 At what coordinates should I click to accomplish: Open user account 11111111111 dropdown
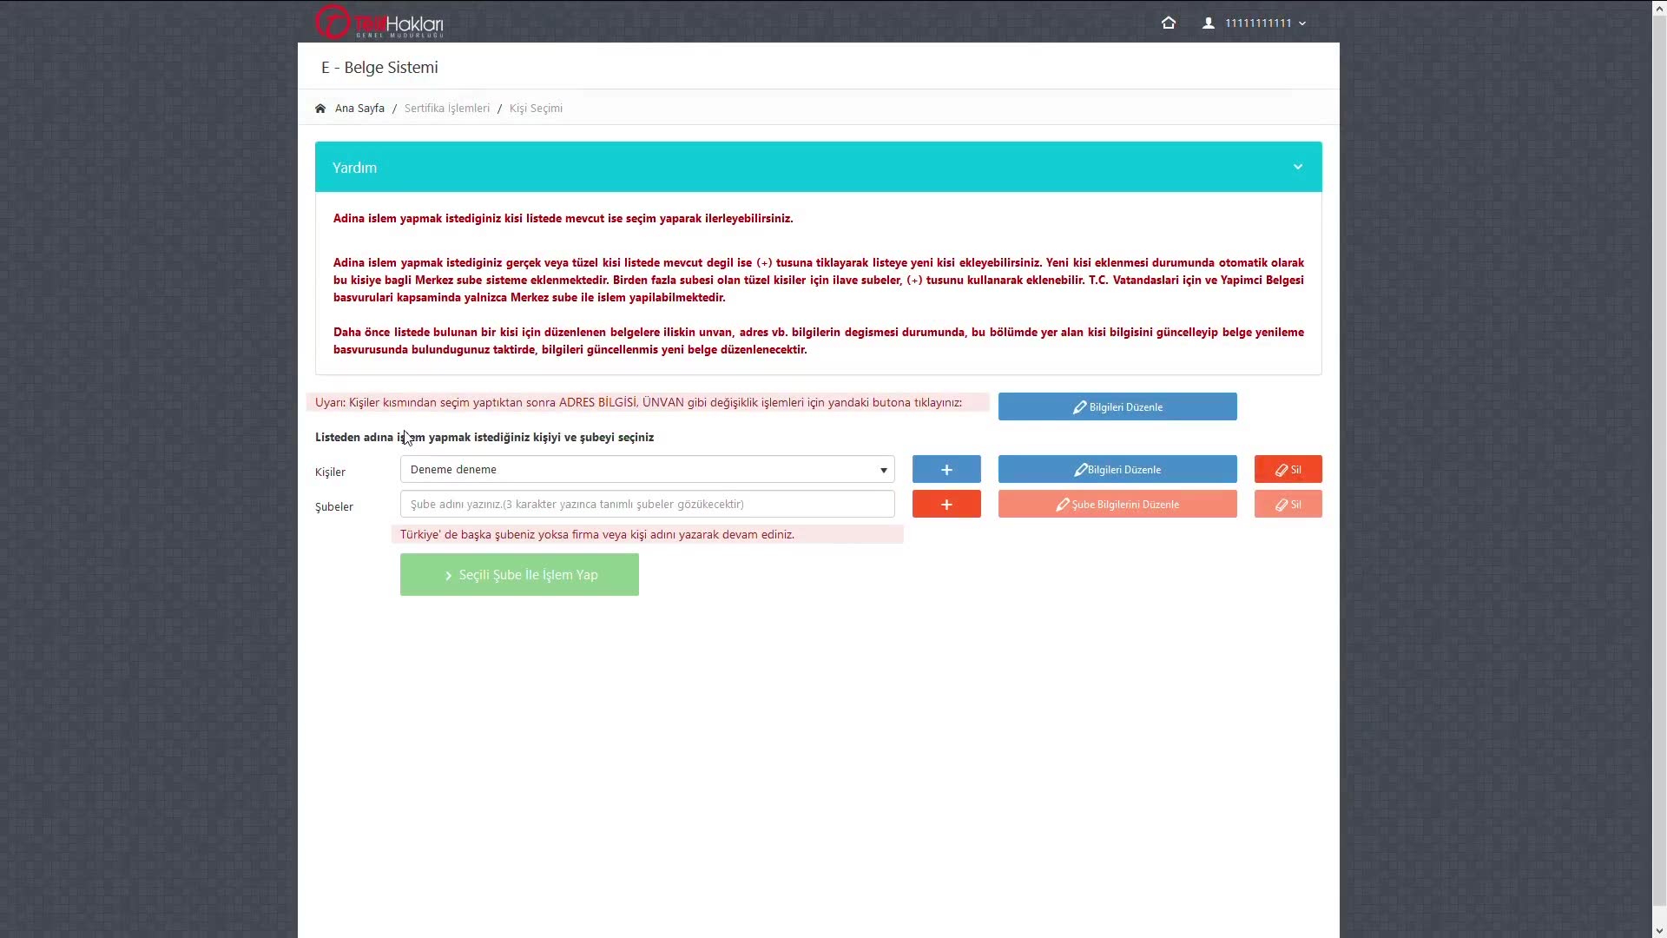[1265, 23]
